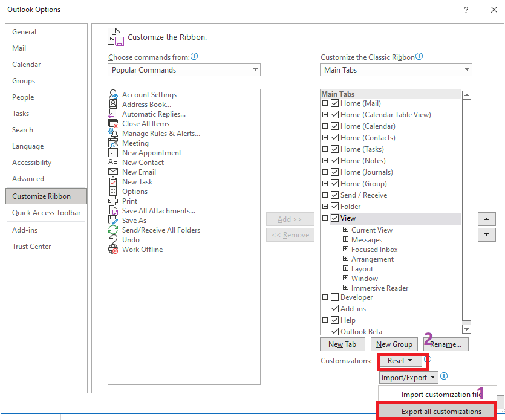
Task: Click the Send/Receive All Folders icon
Action: (113, 230)
